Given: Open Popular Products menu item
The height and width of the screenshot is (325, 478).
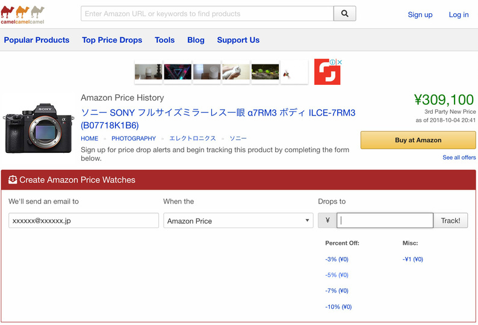Looking at the screenshot, I should tap(37, 40).
